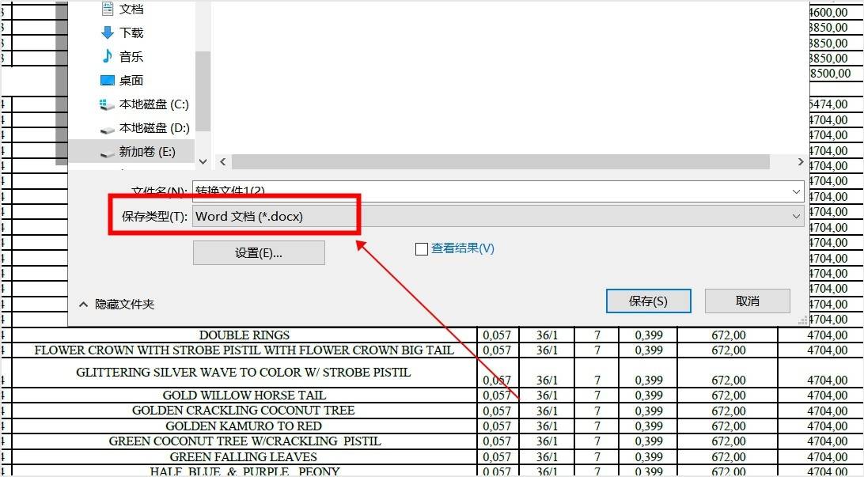The width and height of the screenshot is (864, 477).
Task: Expand the 文件名 filename history dropdown
Action: [796, 191]
